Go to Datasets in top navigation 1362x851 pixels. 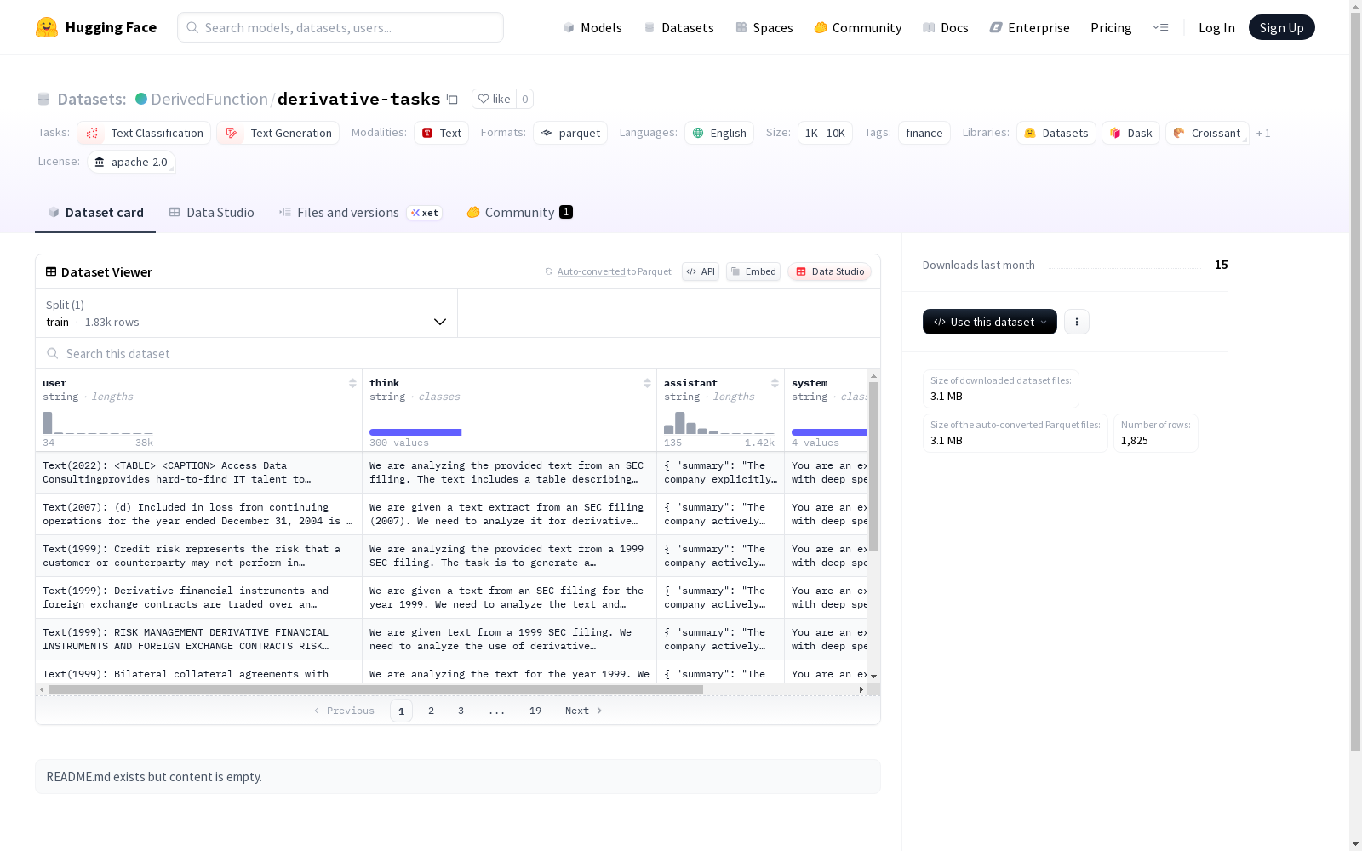point(678,27)
